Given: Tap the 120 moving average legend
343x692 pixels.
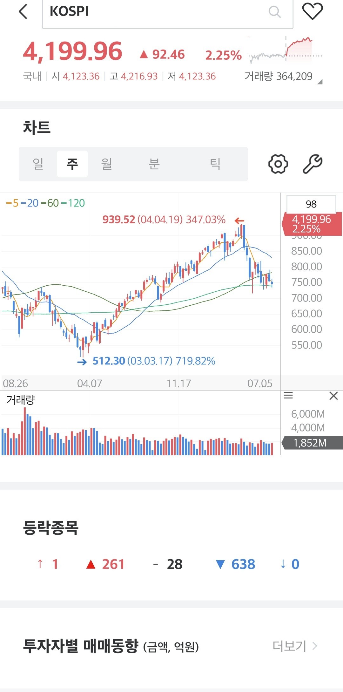Looking at the screenshot, I should (73, 203).
